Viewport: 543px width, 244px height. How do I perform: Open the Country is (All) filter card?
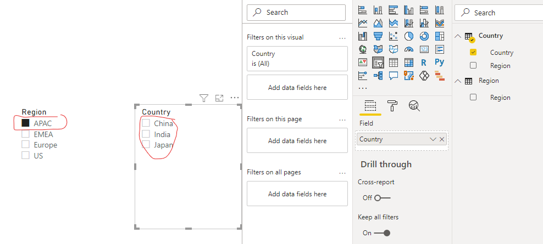[297, 59]
